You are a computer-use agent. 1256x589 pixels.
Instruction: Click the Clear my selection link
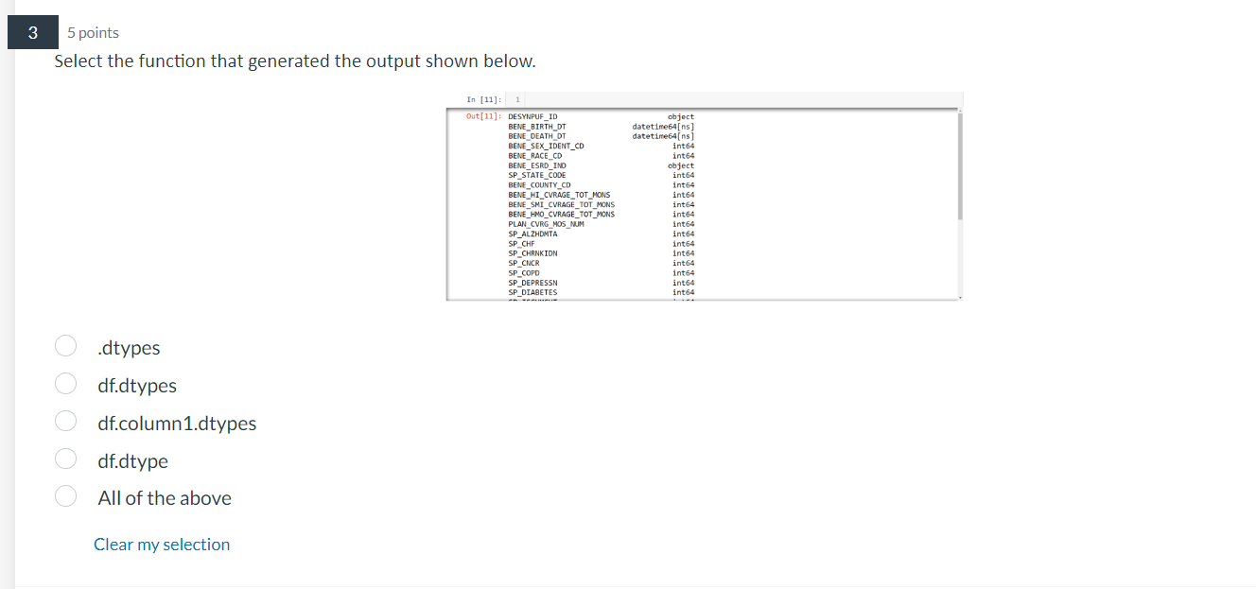[x=162, y=544]
